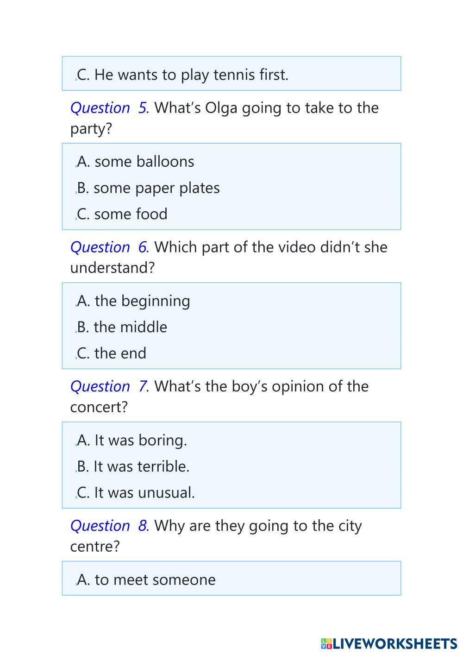Select answer 'C. He wants to play tennis first.'
This screenshot has height=655, width=463.
click(182, 75)
